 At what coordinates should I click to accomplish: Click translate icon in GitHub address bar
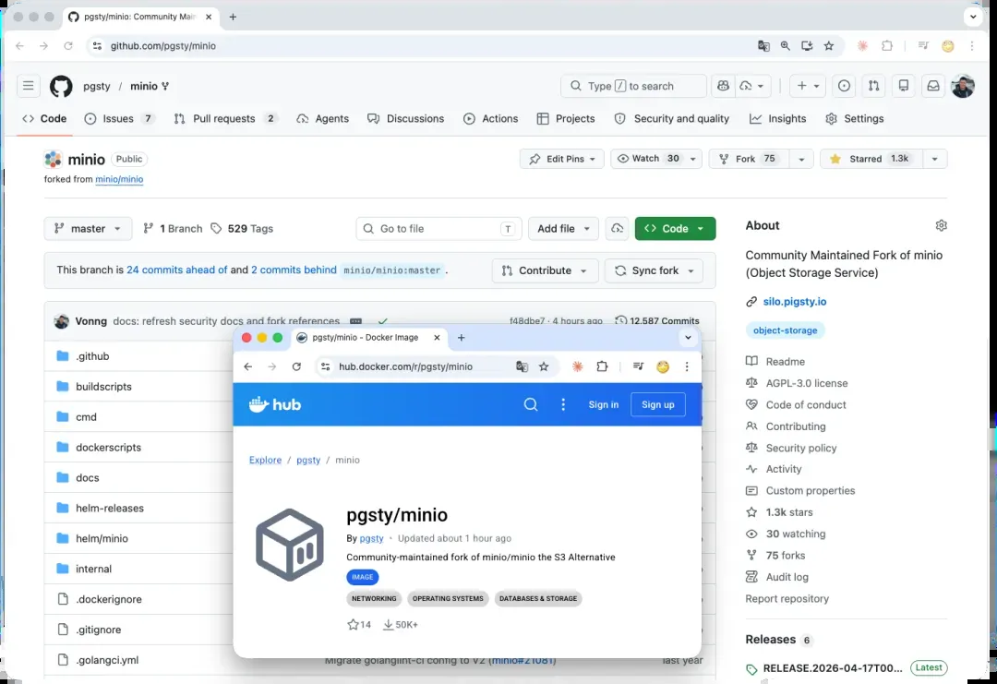click(x=763, y=46)
